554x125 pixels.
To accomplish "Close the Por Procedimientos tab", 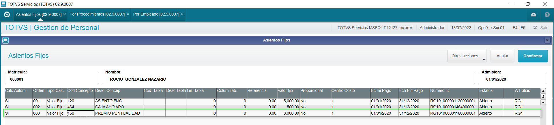I will point(128,14).
